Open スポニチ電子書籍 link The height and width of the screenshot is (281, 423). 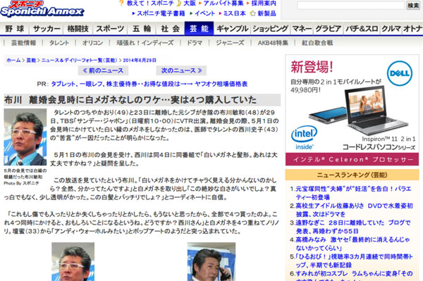(x=161, y=13)
